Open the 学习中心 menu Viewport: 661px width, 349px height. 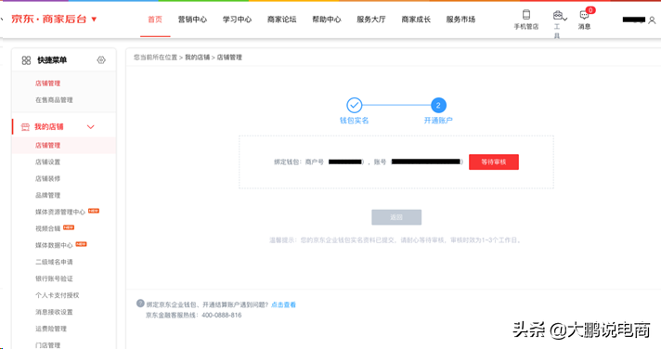[237, 19]
